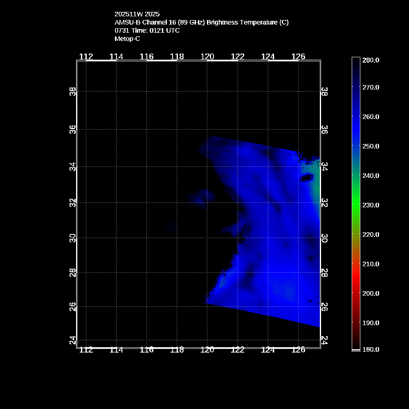Click the left latitude label "32"
The height and width of the screenshot is (409, 409).
tap(73, 203)
